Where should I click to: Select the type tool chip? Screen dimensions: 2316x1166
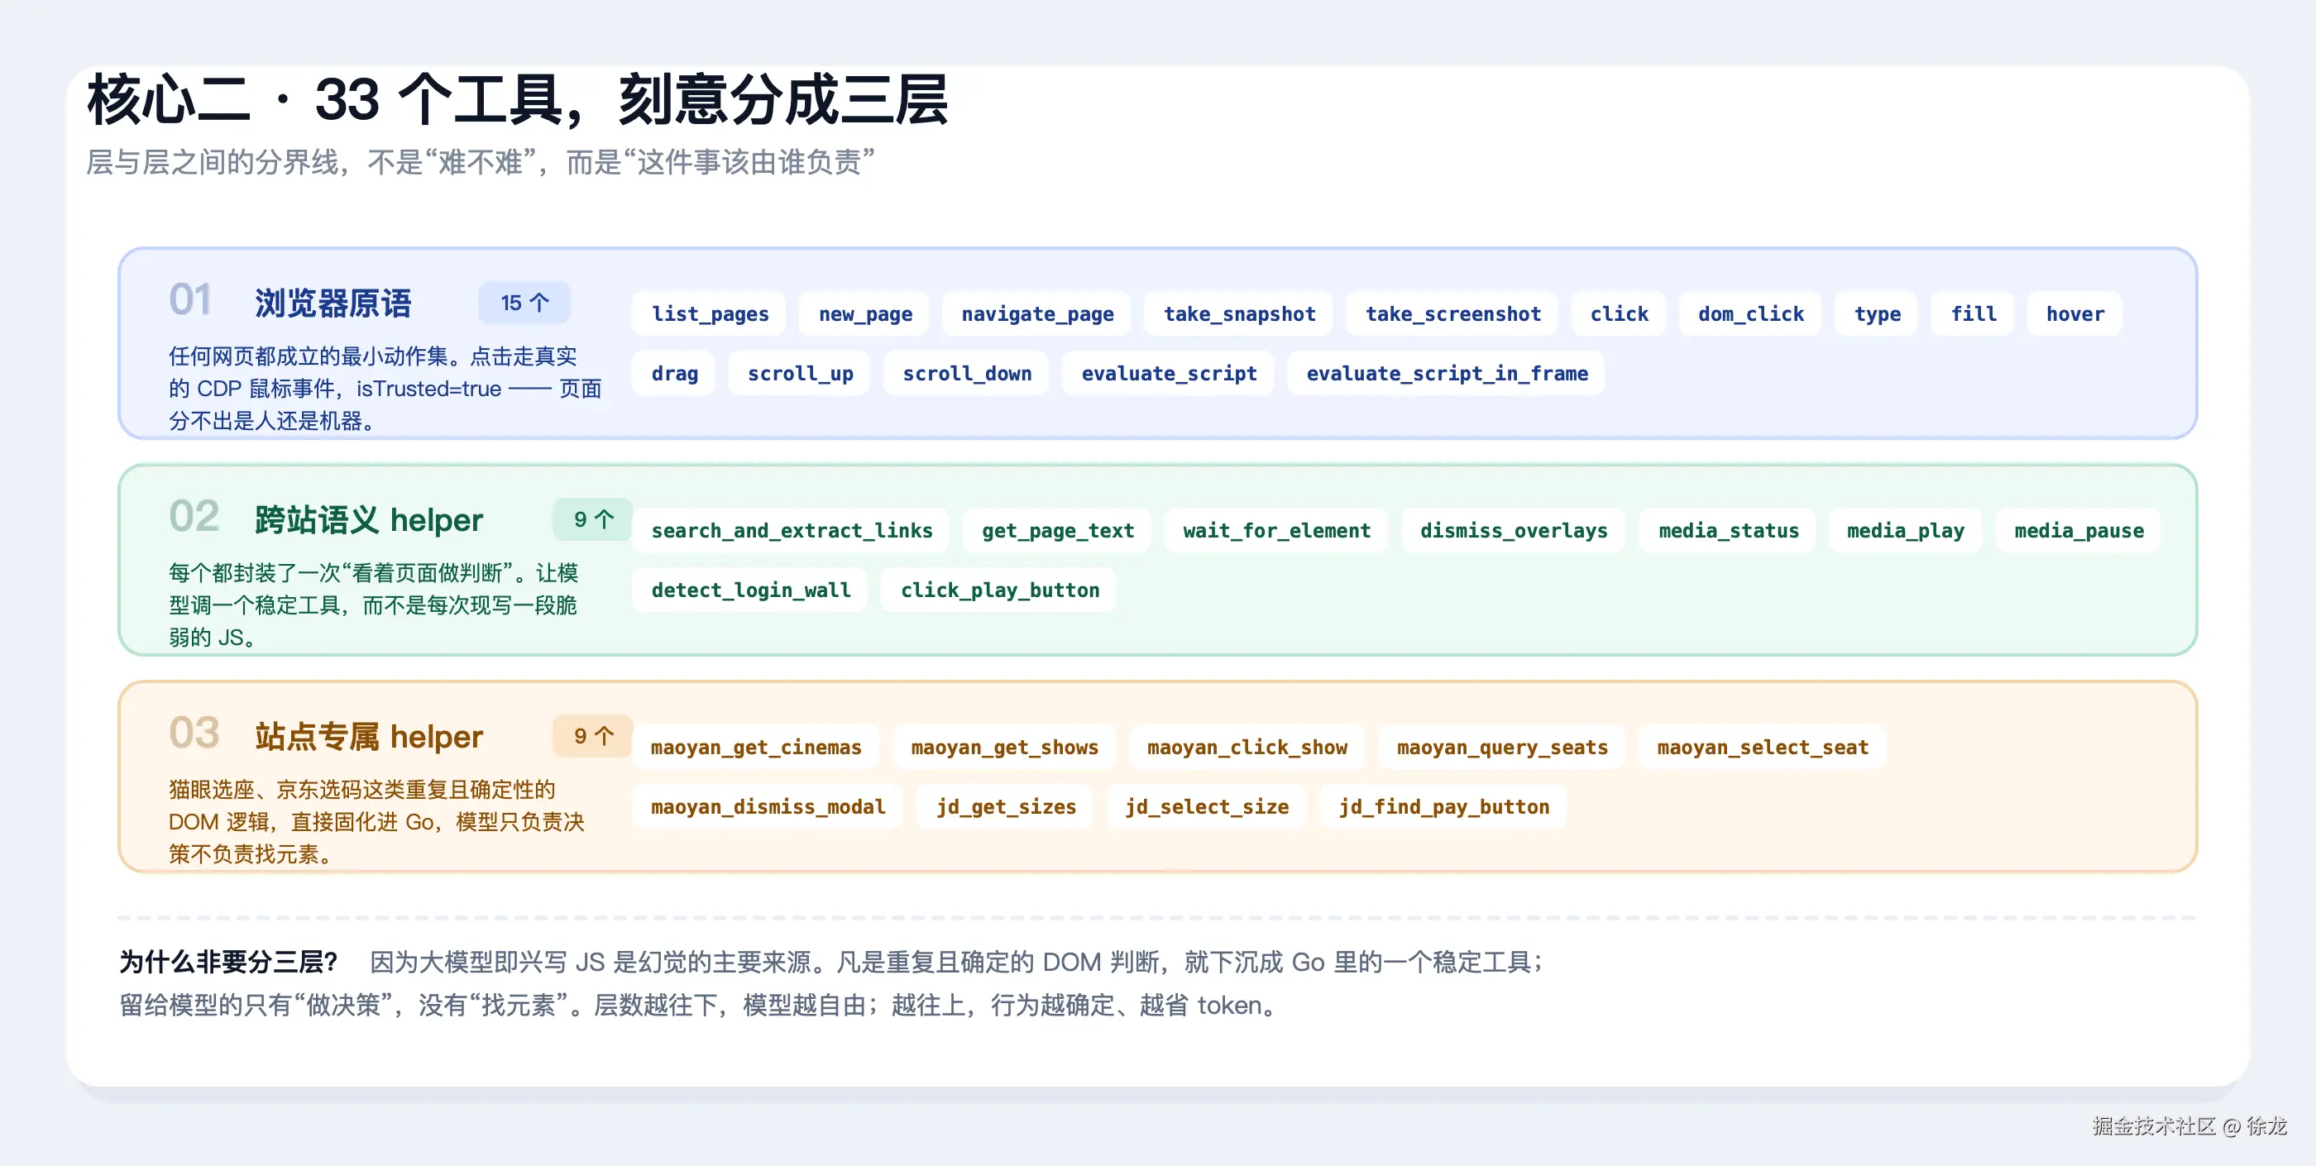pyautogui.click(x=1878, y=313)
